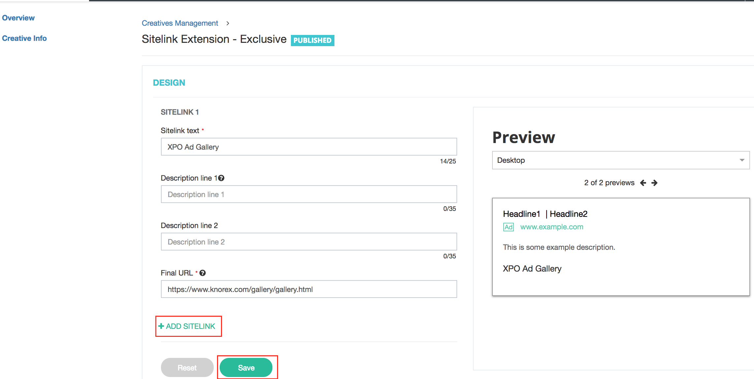Click the ADD SITELINK button
This screenshot has height=379, width=754.
coord(190,326)
